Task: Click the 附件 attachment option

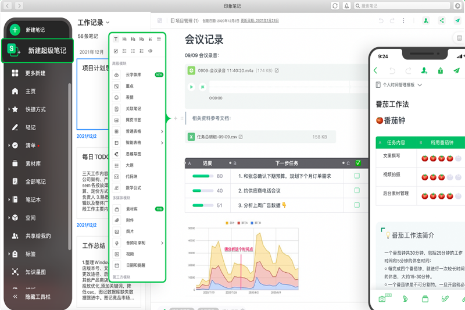Action: [x=130, y=220]
